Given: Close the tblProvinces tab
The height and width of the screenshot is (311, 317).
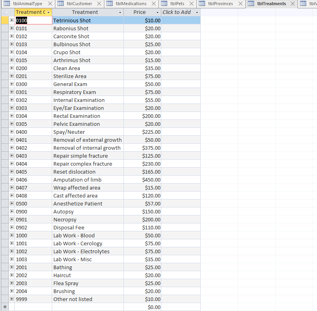Looking at the screenshot, I should click(241, 4).
